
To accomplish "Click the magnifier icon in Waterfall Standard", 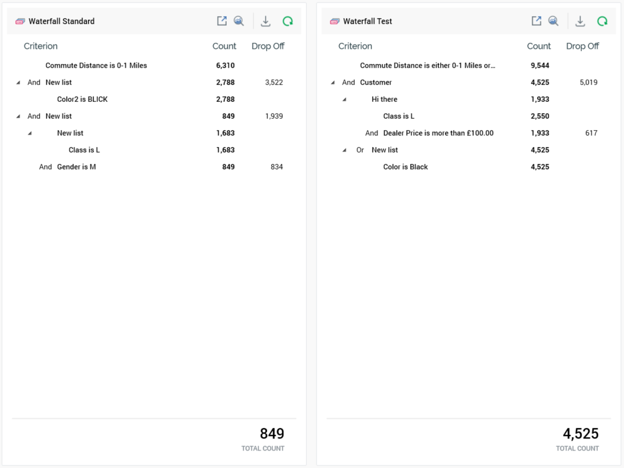I will pyautogui.click(x=239, y=21).
